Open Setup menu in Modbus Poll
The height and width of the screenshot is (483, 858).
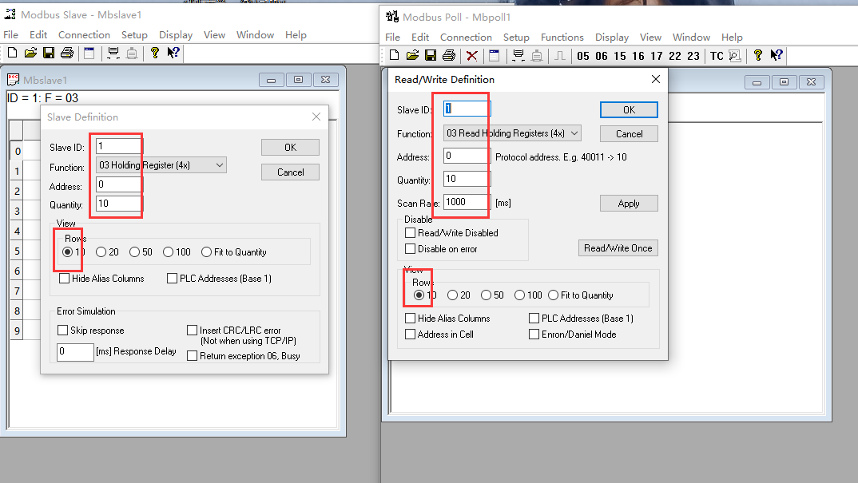(515, 38)
